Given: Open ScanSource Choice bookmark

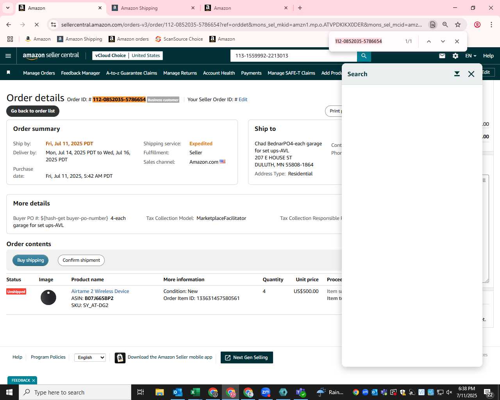Looking at the screenshot, I should pyautogui.click(x=179, y=39).
